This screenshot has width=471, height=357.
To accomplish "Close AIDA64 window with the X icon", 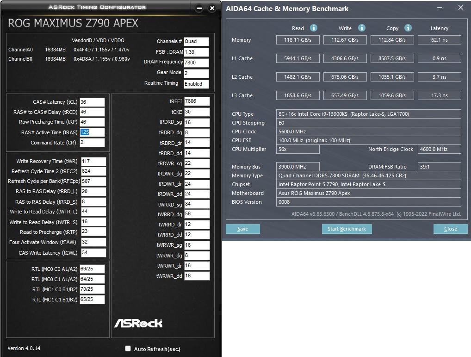I will pyautogui.click(x=461, y=7).
